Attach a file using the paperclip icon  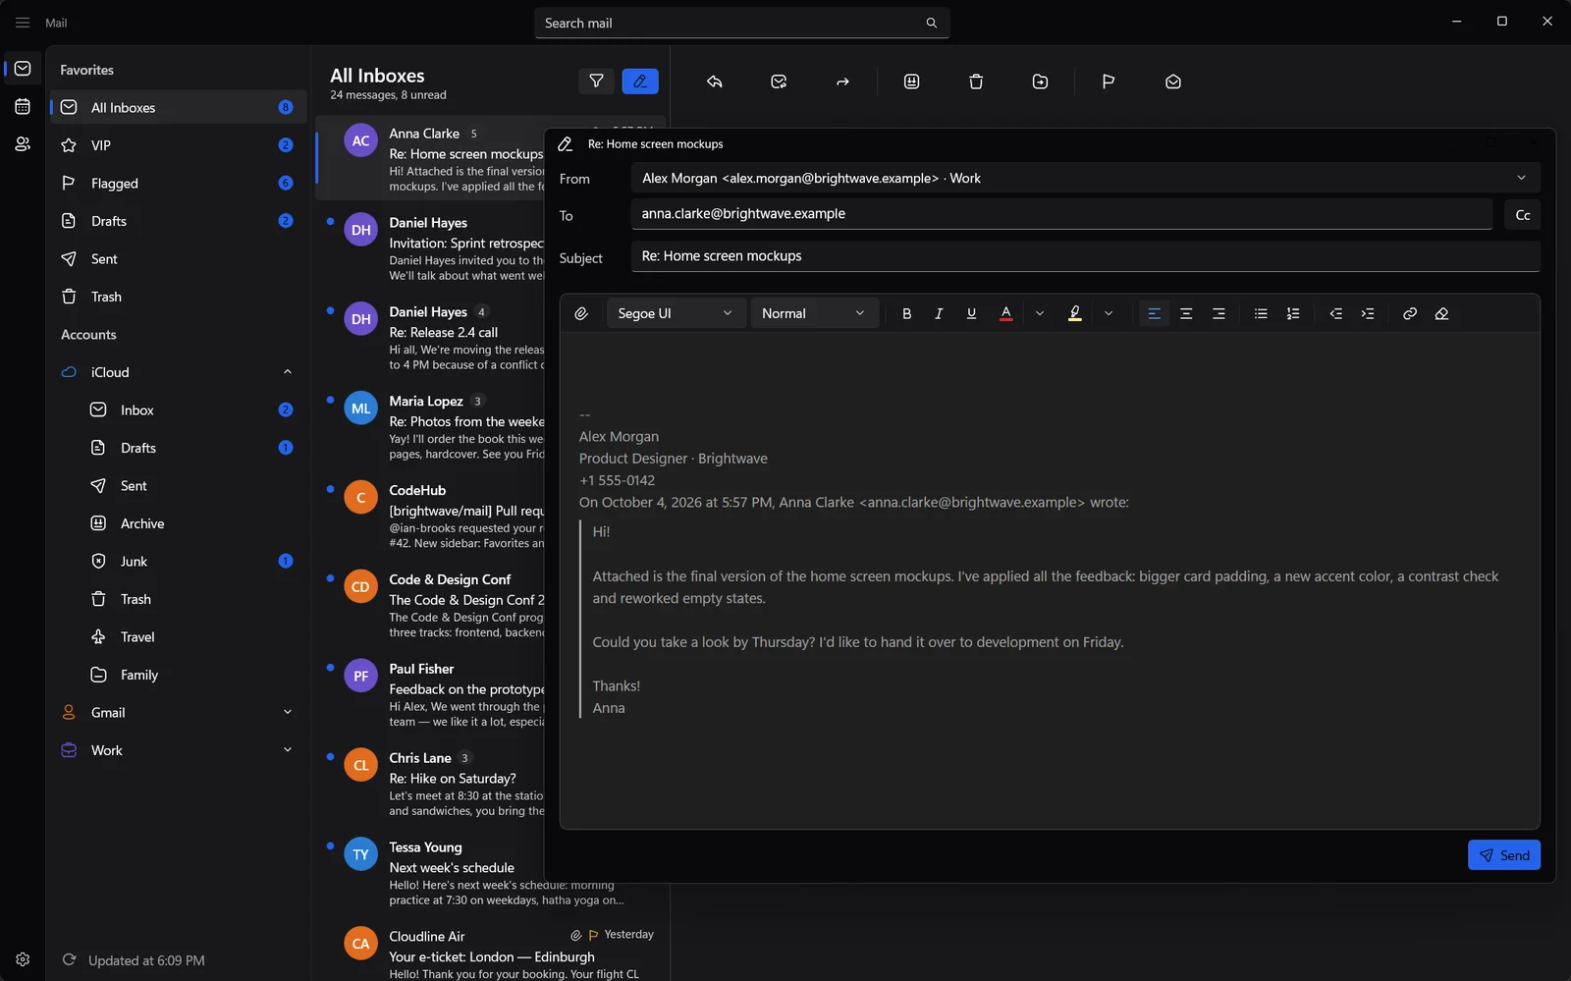pos(581,313)
